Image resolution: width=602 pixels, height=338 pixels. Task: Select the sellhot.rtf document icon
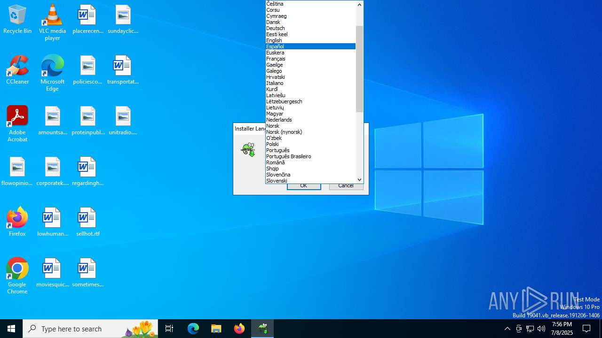click(87, 223)
